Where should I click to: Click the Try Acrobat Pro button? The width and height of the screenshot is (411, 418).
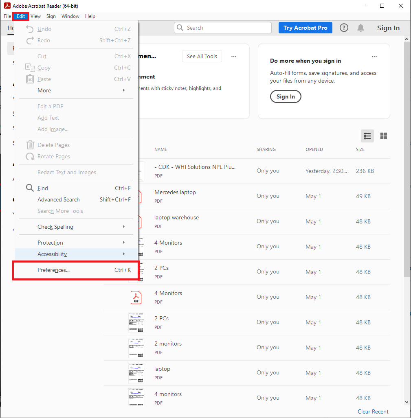305,28
